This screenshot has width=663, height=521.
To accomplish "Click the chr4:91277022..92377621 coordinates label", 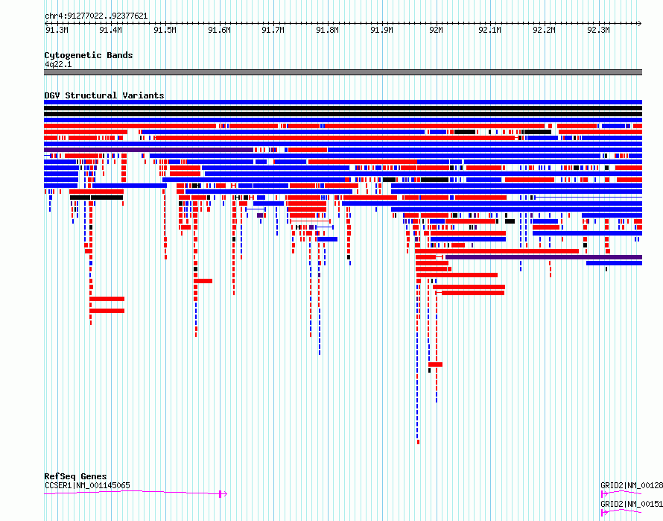I will (96, 16).
